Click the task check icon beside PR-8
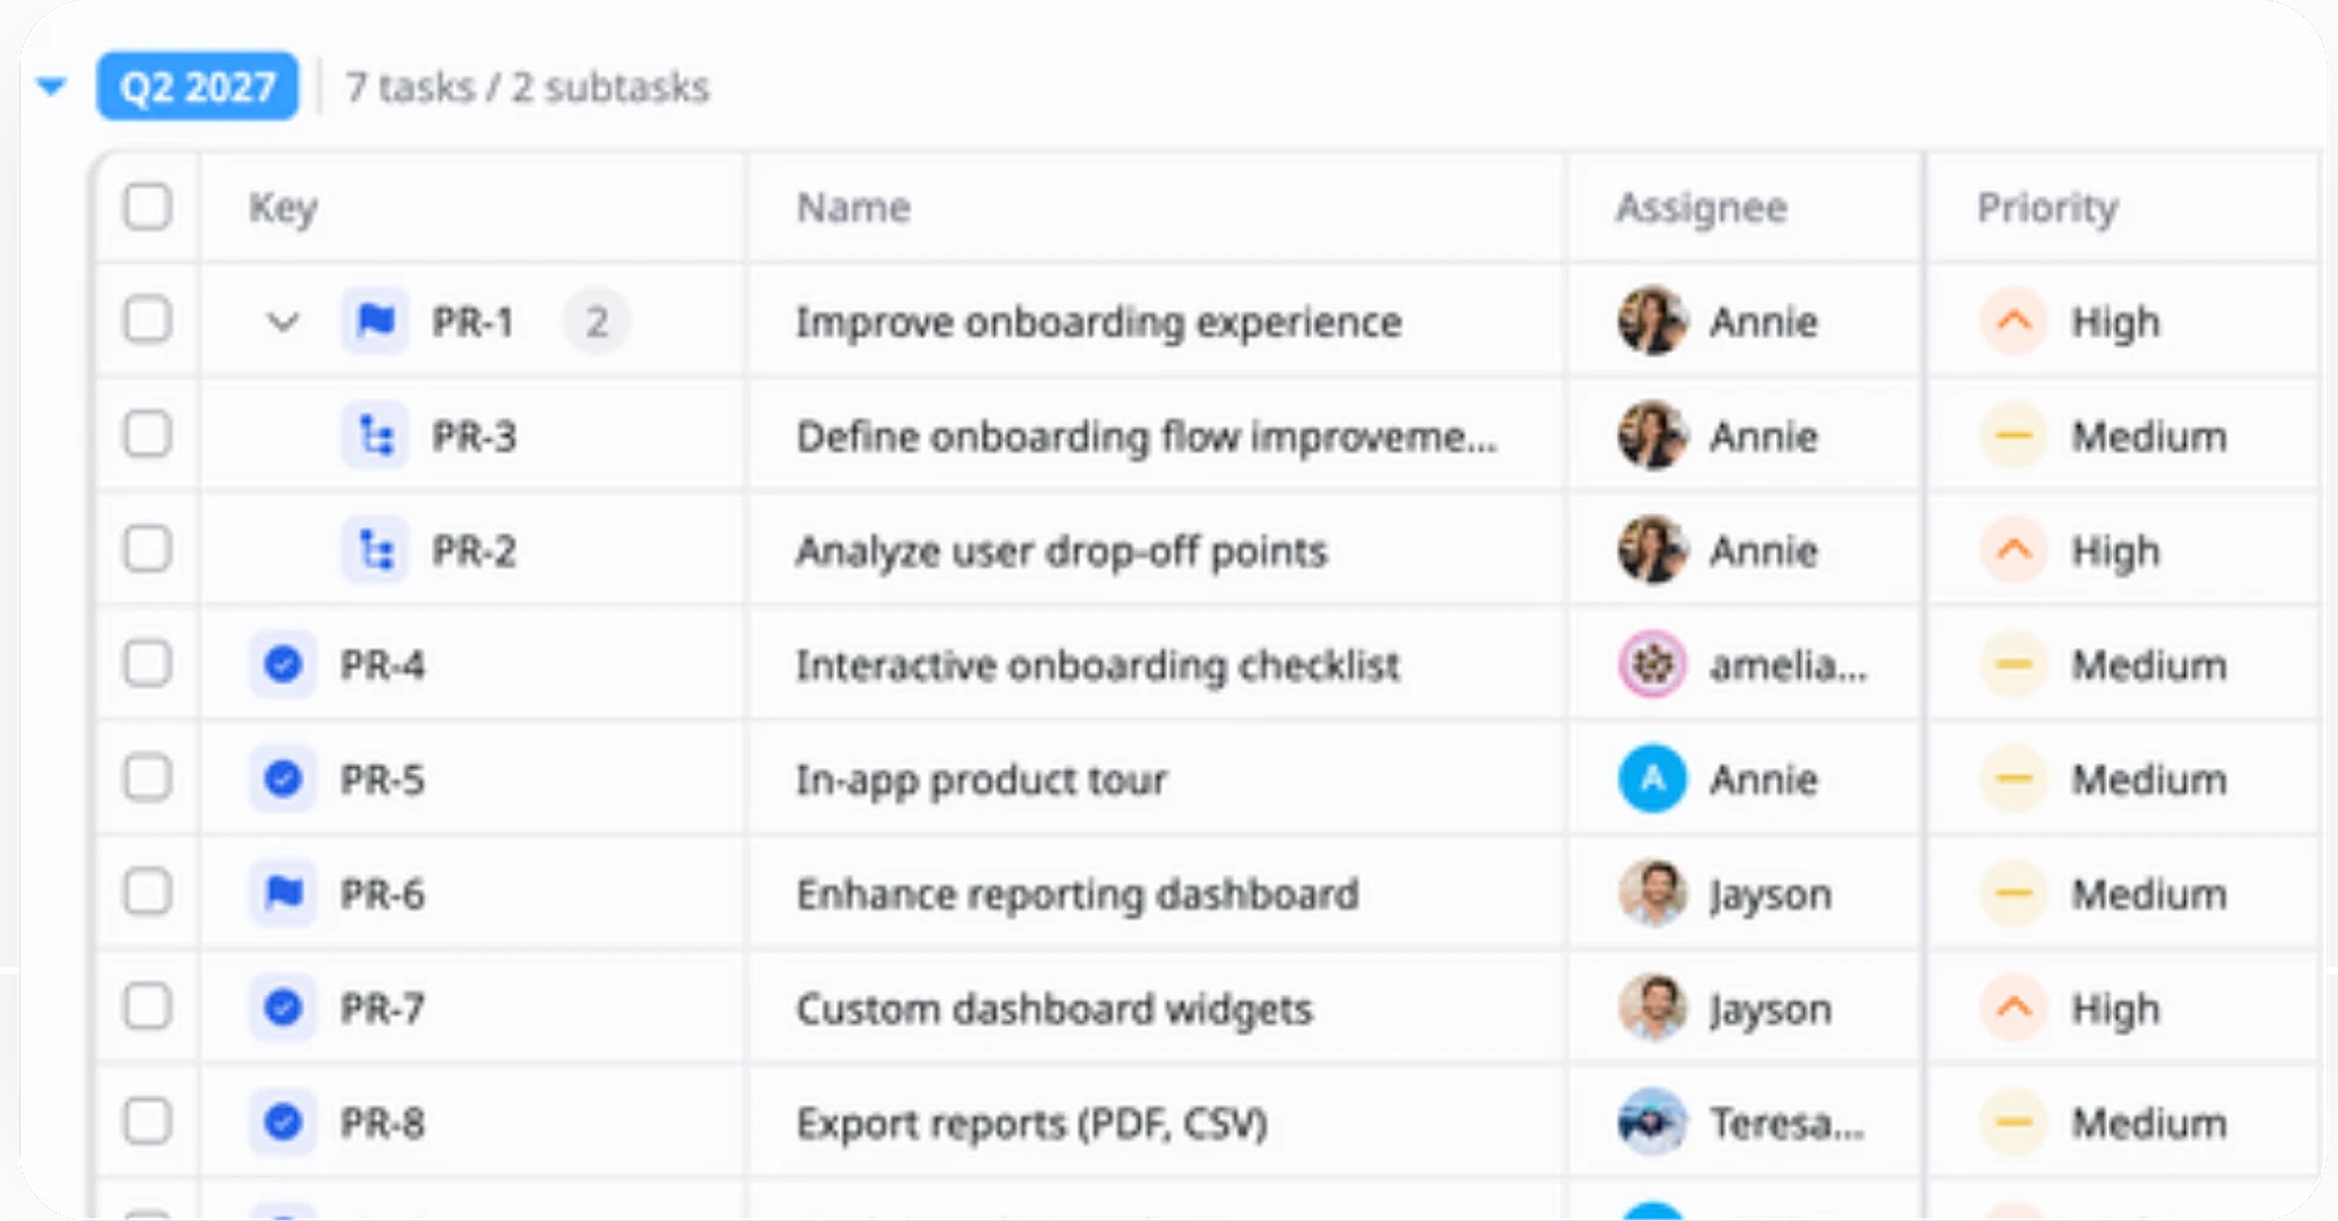The width and height of the screenshot is (2338, 1221). [283, 1122]
